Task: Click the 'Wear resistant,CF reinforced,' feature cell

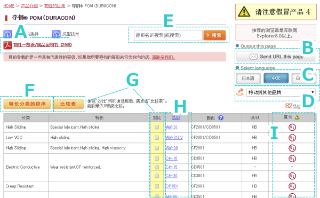Action: click(x=99, y=167)
